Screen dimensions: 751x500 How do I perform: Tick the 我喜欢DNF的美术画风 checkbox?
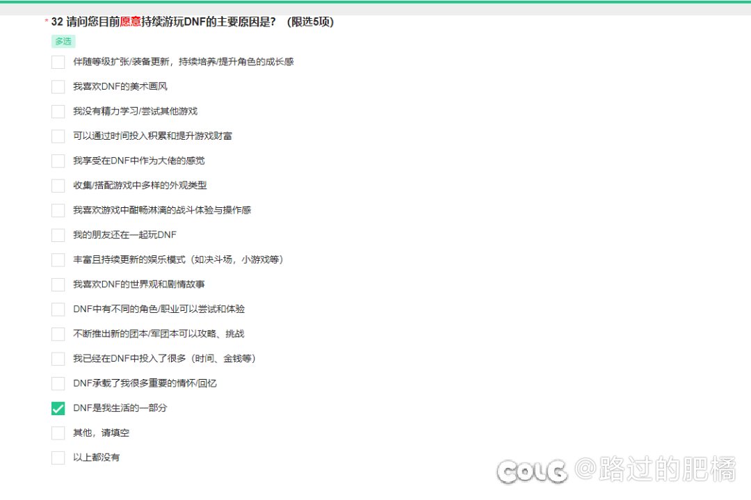pos(58,87)
